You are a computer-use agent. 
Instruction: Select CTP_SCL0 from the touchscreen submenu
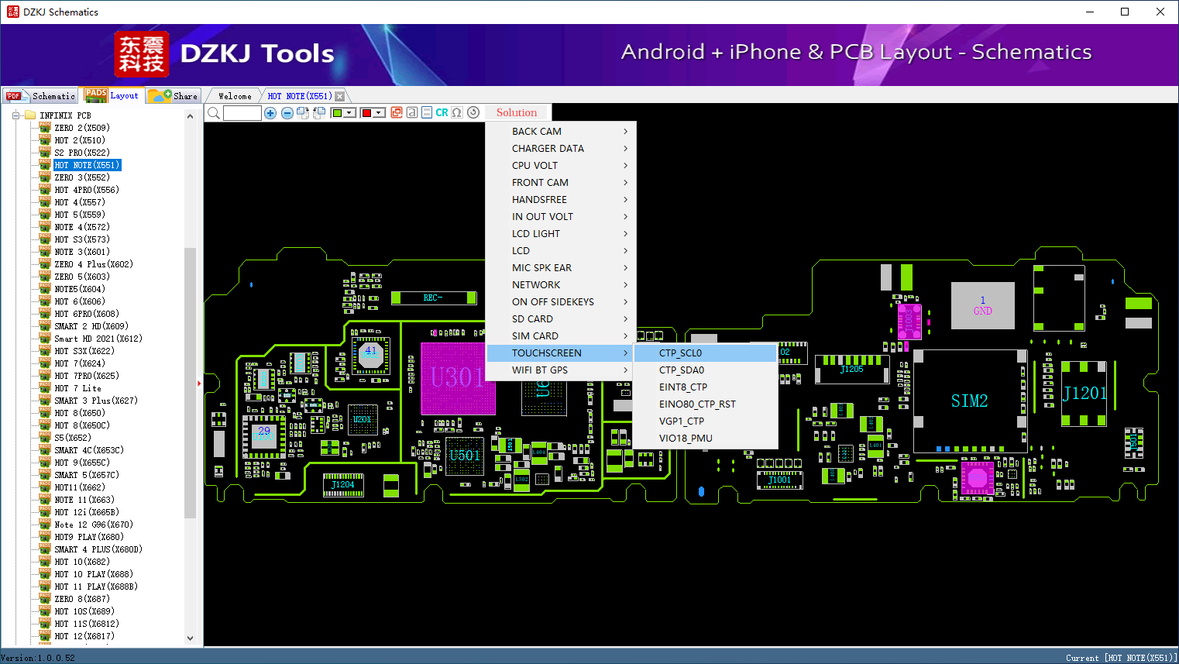[x=706, y=353]
